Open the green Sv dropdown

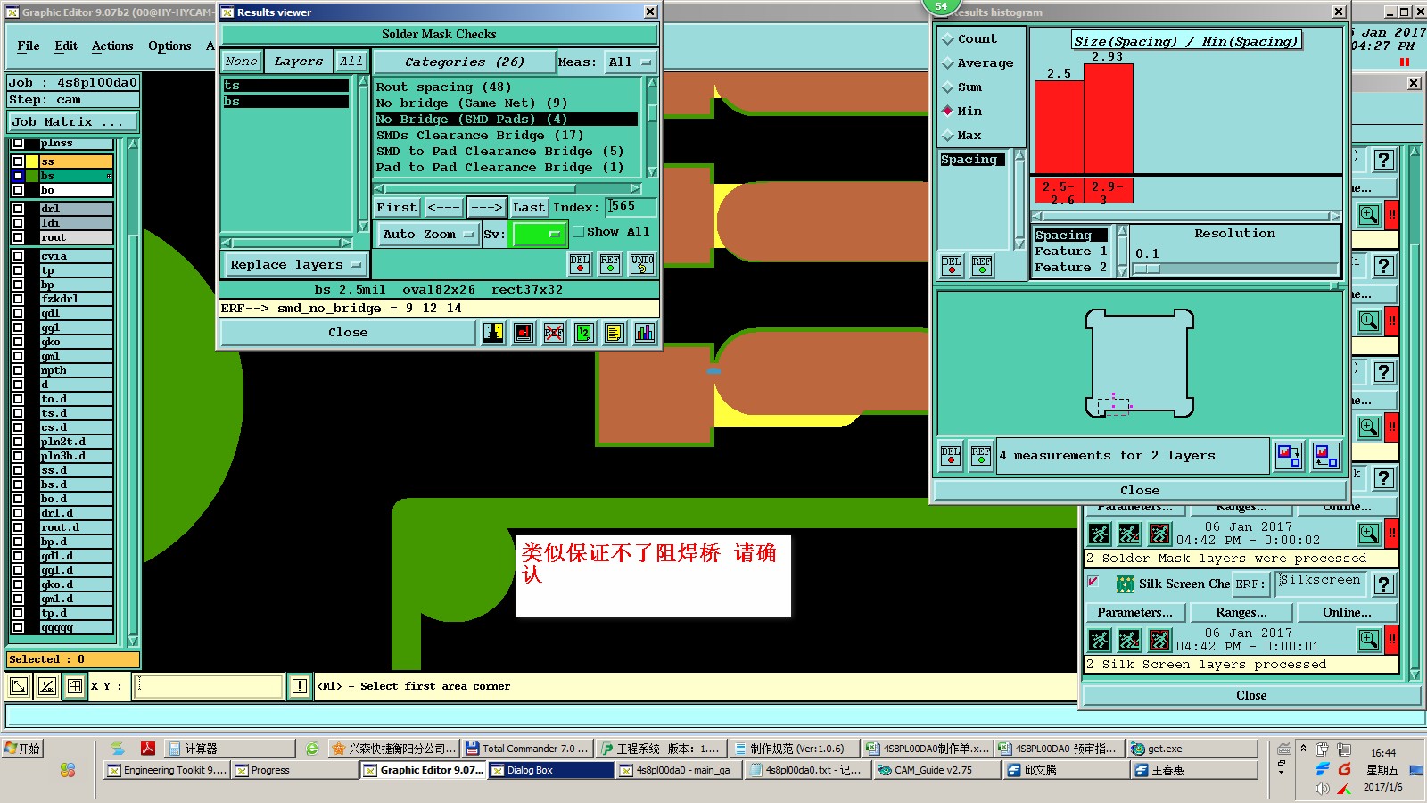click(x=539, y=235)
